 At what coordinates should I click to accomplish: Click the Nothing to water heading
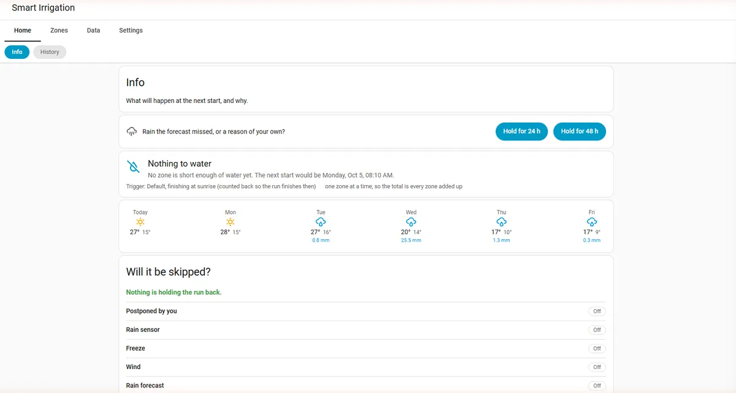point(180,164)
